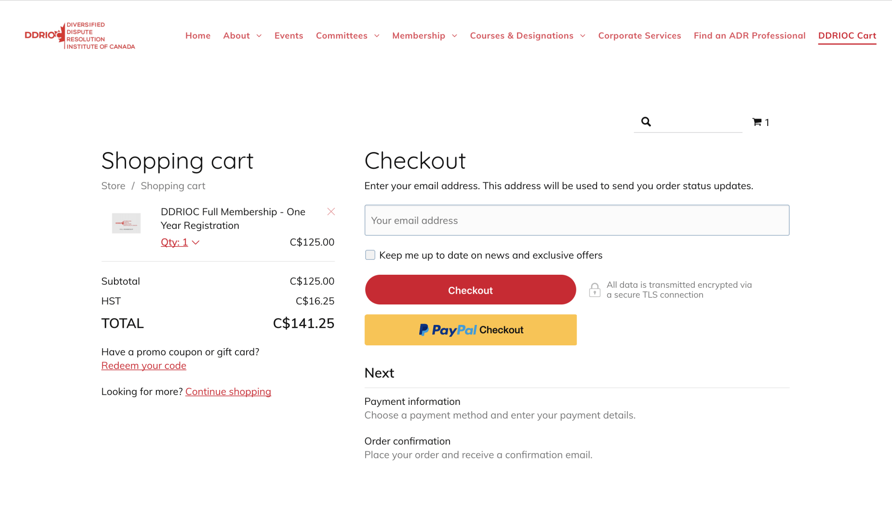Expand the Committees menu
The image size is (892, 509).
click(x=348, y=36)
